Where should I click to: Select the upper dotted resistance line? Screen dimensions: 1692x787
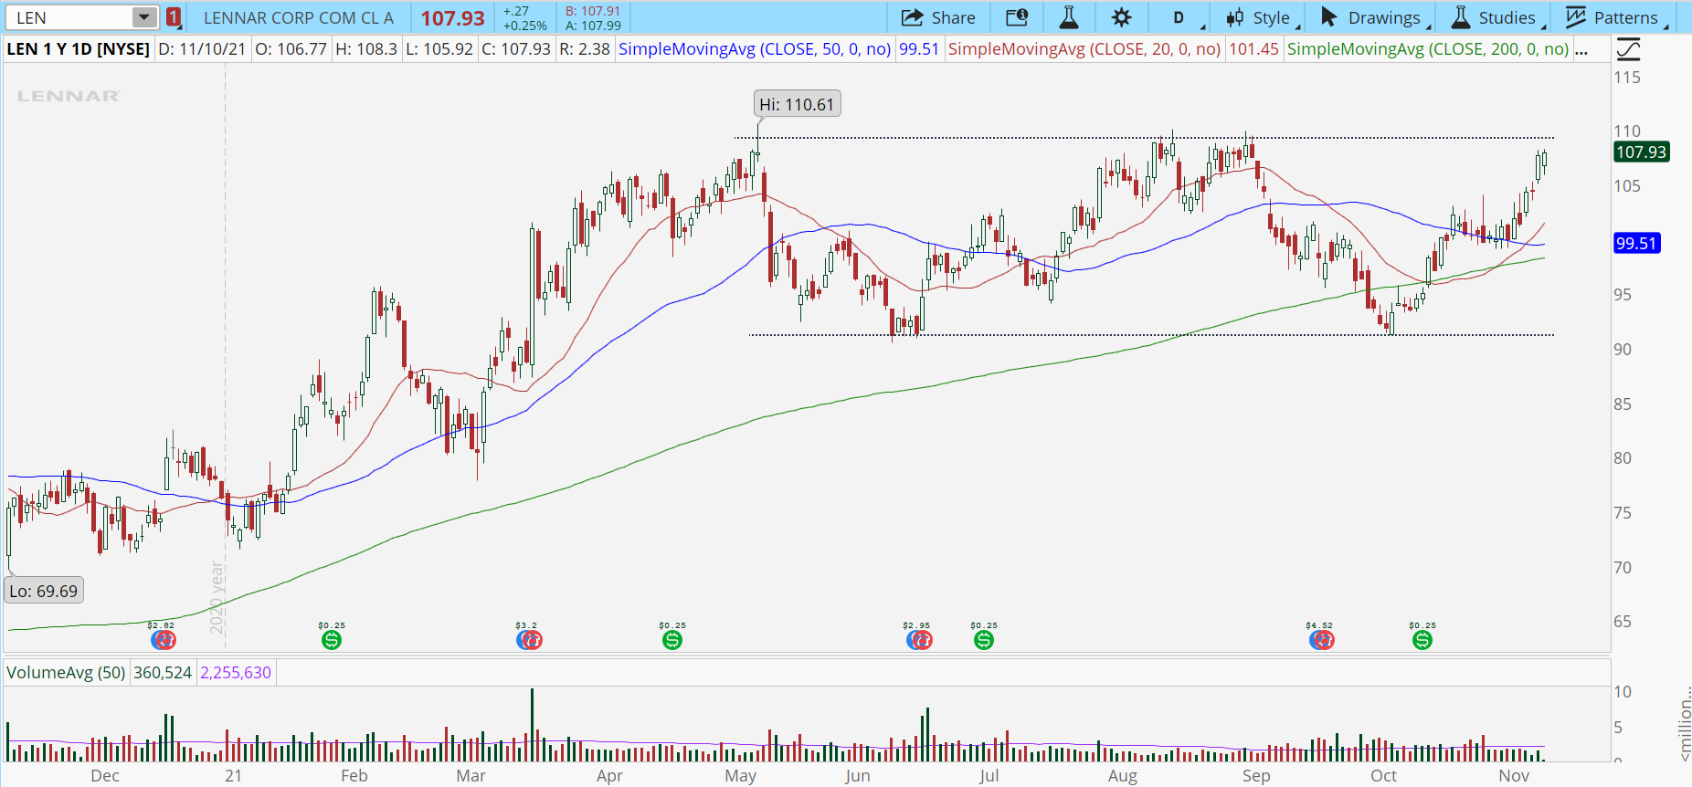(x=1144, y=138)
